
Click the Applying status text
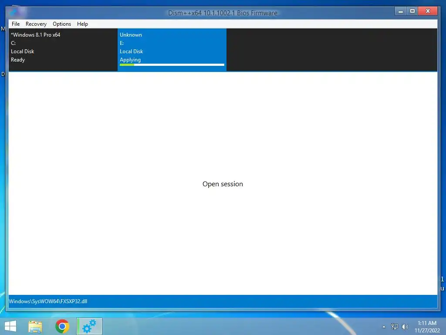pos(130,60)
